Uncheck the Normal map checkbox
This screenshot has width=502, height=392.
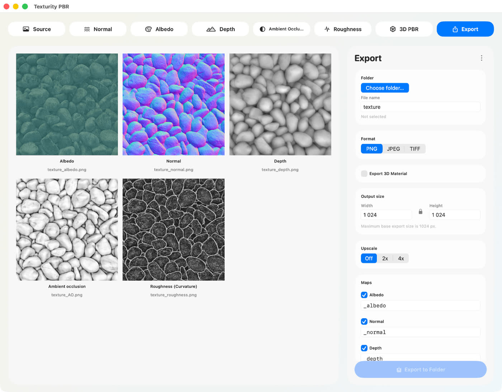364,321
